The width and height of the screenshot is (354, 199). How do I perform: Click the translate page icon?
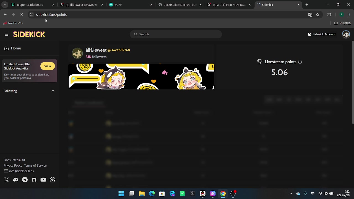point(310,15)
